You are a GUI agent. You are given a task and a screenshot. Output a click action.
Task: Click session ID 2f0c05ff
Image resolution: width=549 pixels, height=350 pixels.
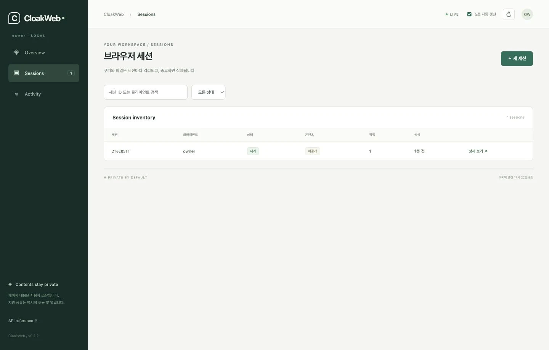tap(121, 151)
